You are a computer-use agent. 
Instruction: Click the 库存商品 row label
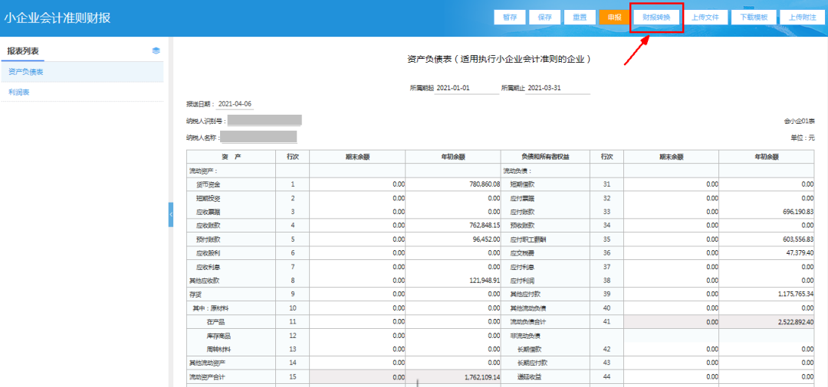(219, 336)
